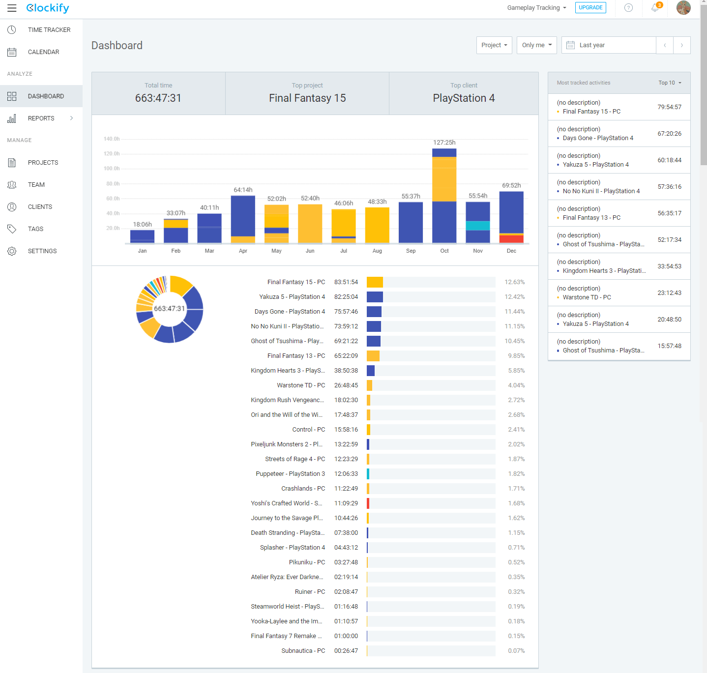Viewport: 707px width, 673px height.
Task: Select Days Gone 67:20:26 activity entry
Action: [619, 134]
